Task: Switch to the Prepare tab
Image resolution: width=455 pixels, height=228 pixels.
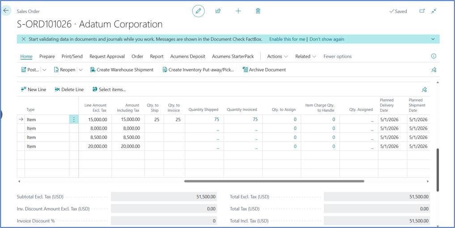Action: click(x=47, y=56)
